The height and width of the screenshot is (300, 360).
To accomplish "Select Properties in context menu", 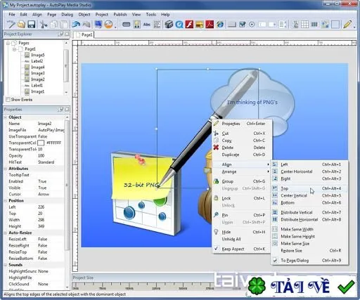I will pyautogui.click(x=242, y=124).
